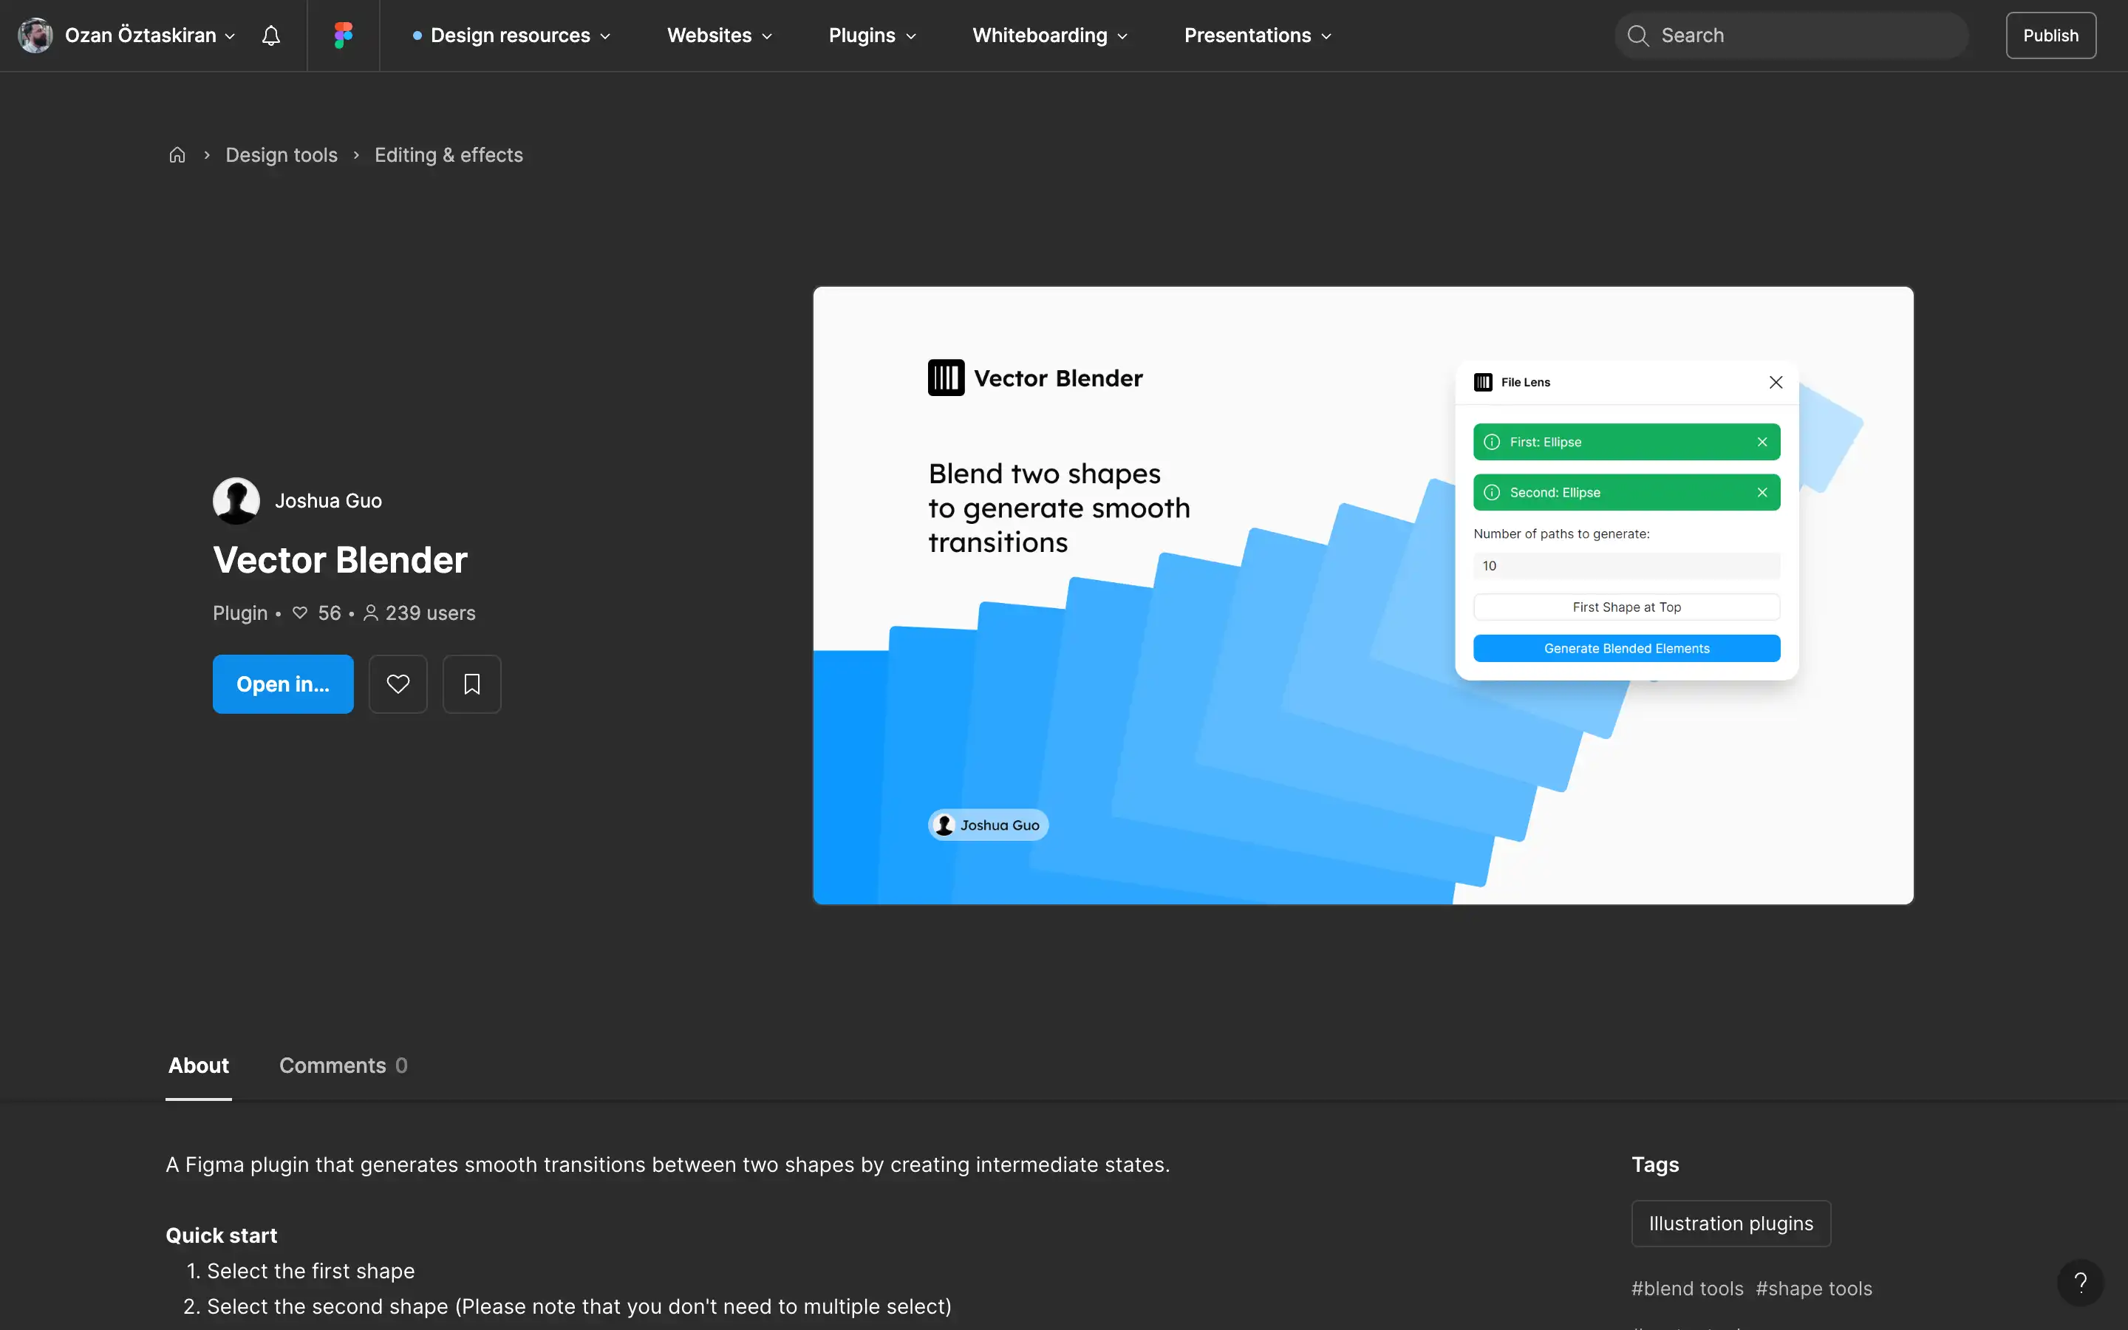Click Joshua Guo's profile avatar
Image resolution: width=2128 pixels, height=1330 pixels.
click(236, 500)
